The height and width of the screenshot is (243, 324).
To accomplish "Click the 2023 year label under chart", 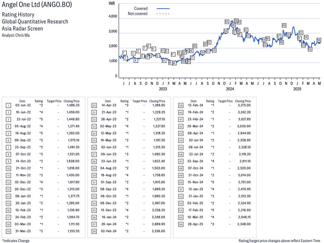I will (x=163, y=89).
